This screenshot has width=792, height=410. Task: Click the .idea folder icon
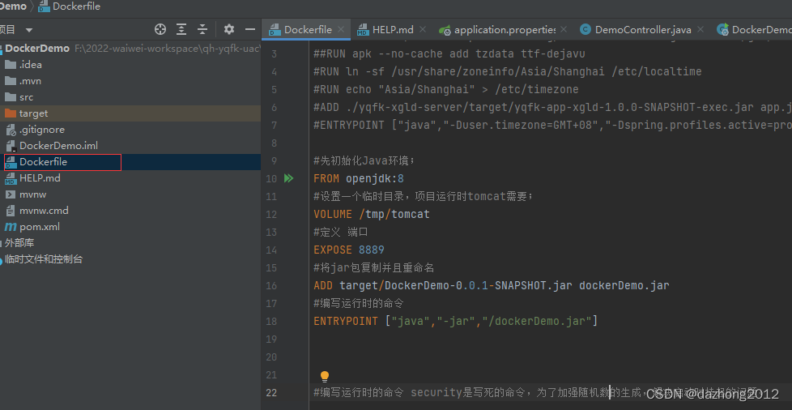11,65
